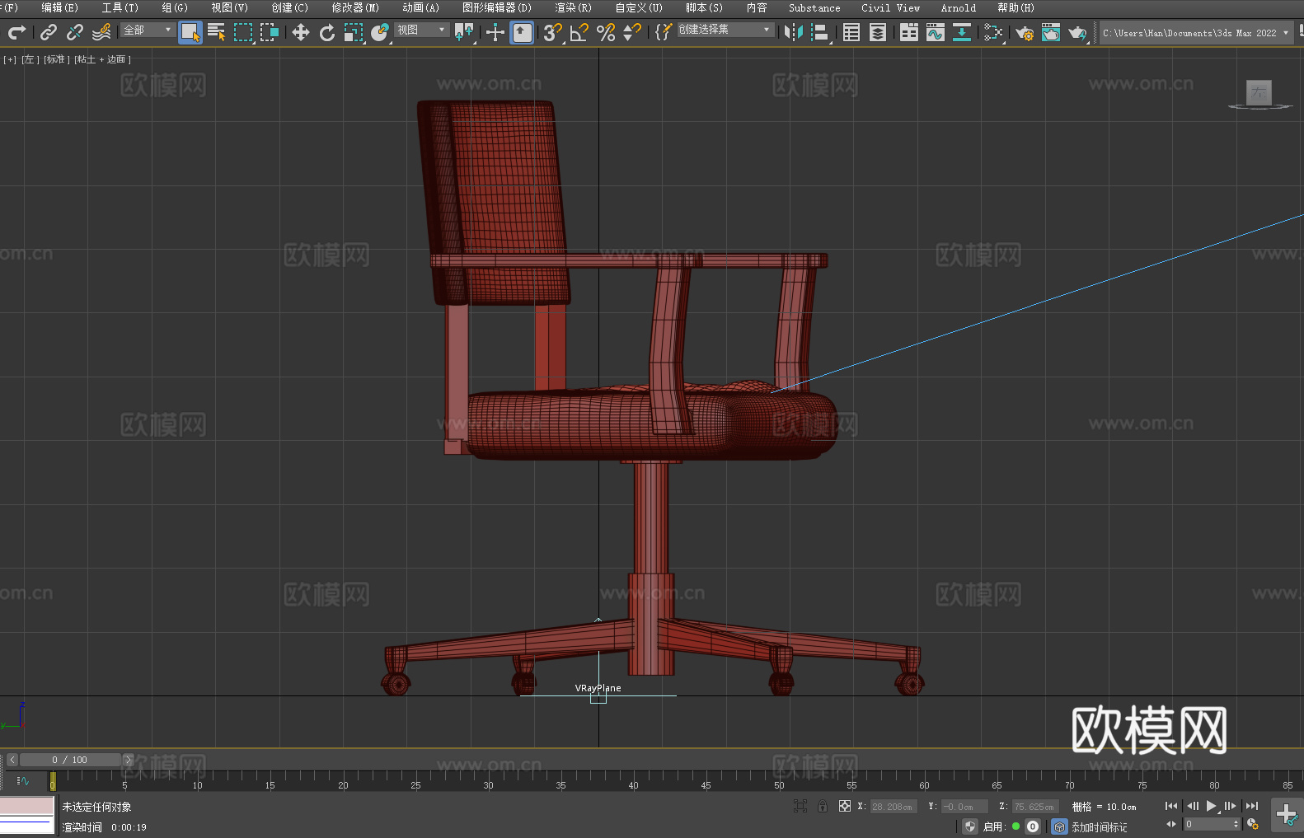1304x838 pixels.
Task: Click the Render Production teapot icon
Action: [x=1077, y=32]
